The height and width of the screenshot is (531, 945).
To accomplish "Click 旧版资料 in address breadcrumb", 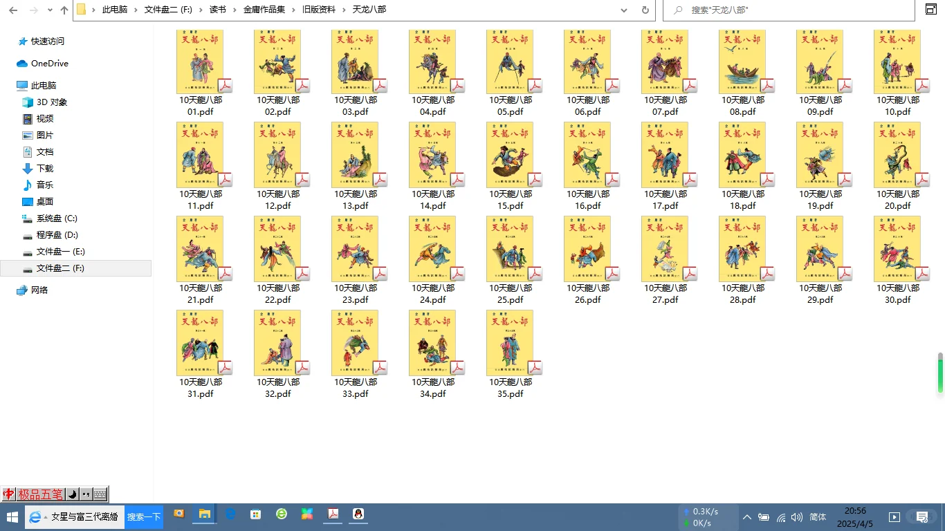I will [319, 10].
